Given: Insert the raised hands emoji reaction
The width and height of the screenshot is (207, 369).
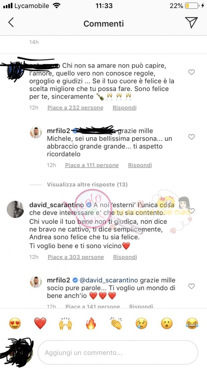Looking at the screenshot, I should point(65,323).
